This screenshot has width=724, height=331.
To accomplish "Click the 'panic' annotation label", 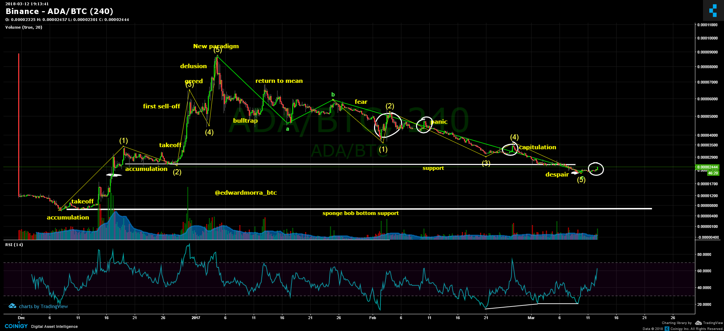I will [439, 122].
